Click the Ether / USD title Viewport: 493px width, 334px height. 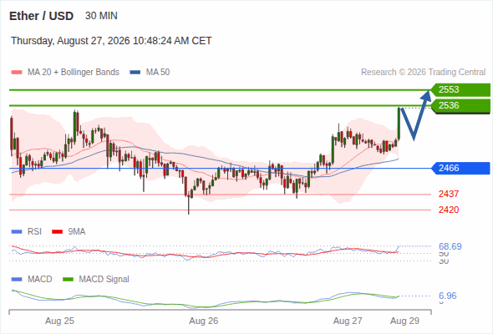click(x=41, y=16)
